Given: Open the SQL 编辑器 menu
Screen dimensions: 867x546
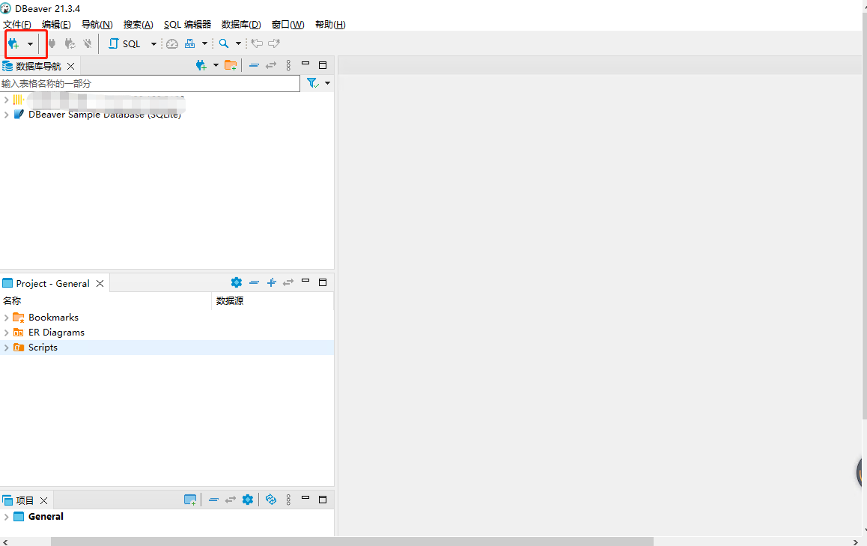Looking at the screenshot, I should pos(187,24).
